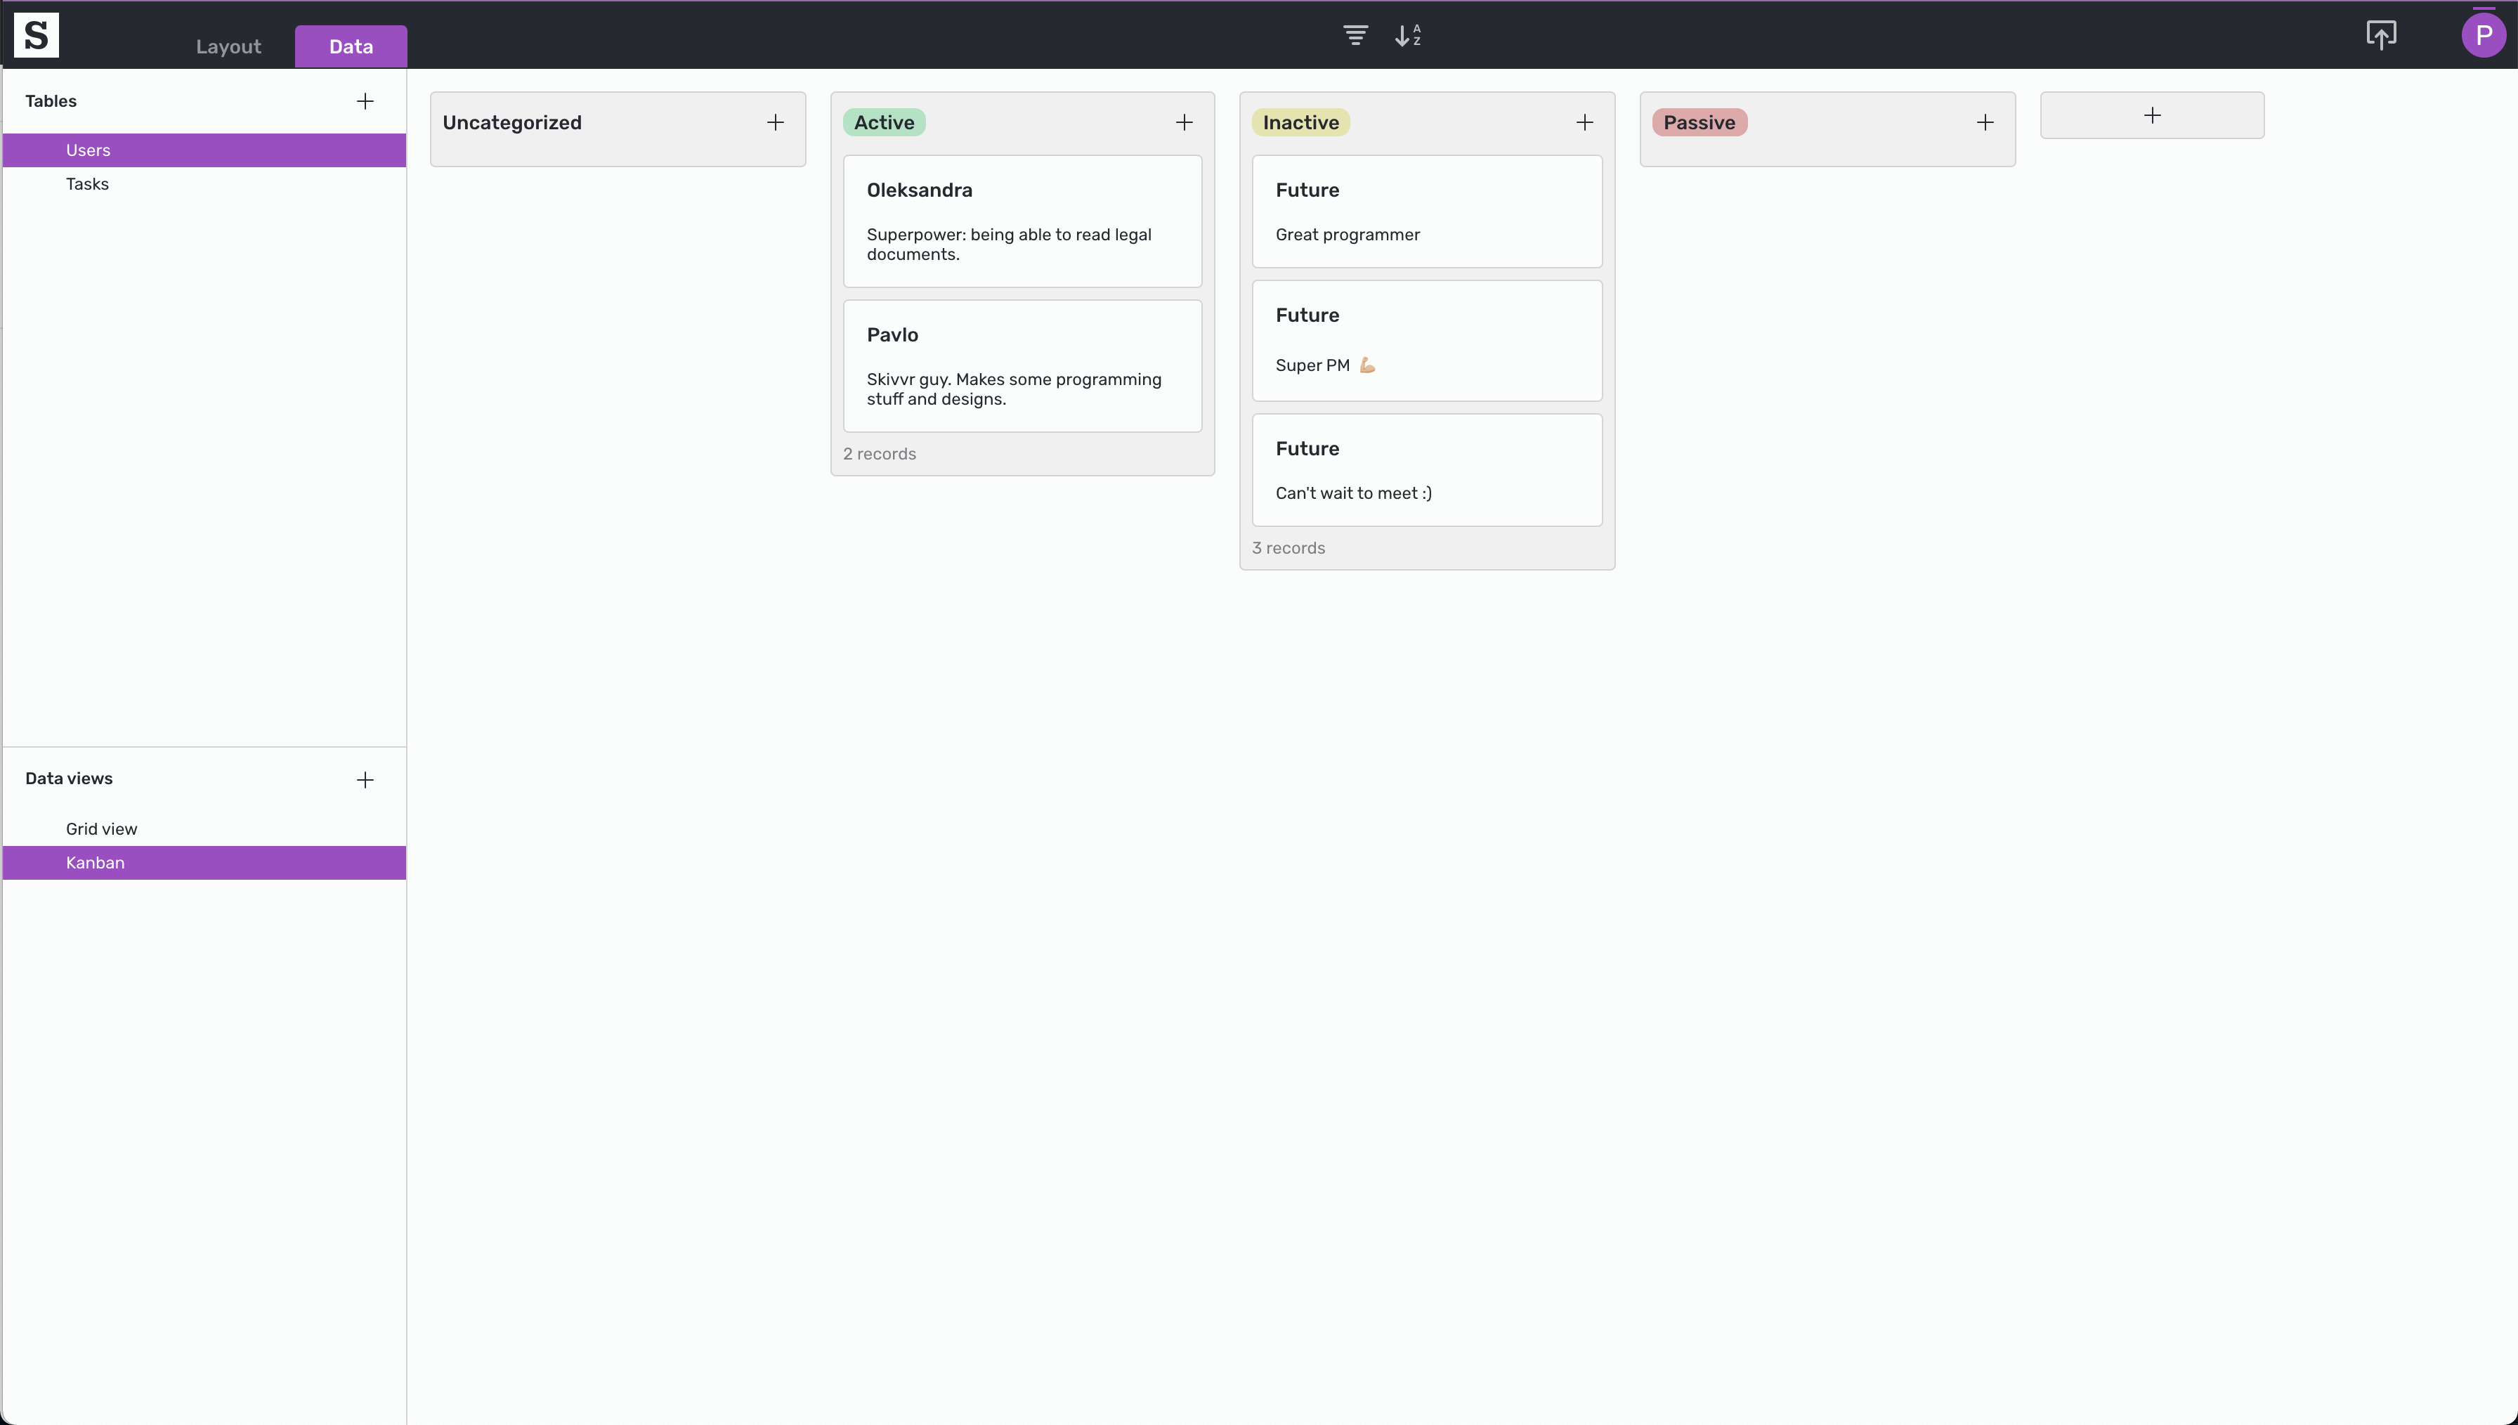The width and height of the screenshot is (2518, 1425).
Task: Select the Data tab
Action: (350, 47)
